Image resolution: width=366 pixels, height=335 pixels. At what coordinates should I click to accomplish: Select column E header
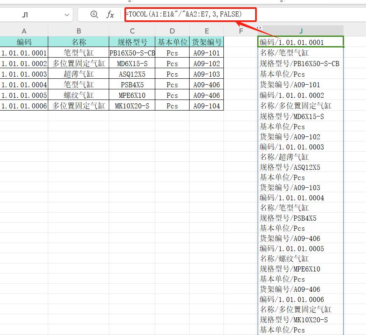pyautogui.click(x=206, y=31)
